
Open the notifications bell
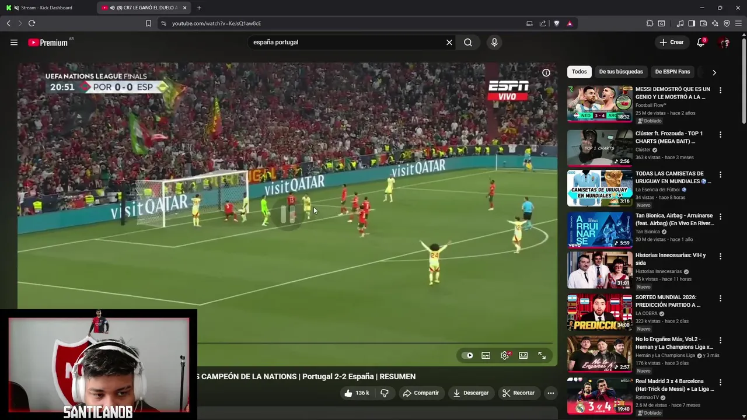pos(701,42)
